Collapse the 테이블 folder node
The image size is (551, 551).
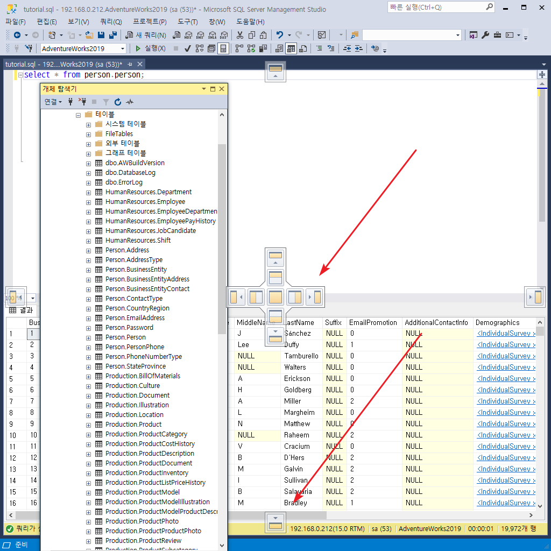[79, 115]
